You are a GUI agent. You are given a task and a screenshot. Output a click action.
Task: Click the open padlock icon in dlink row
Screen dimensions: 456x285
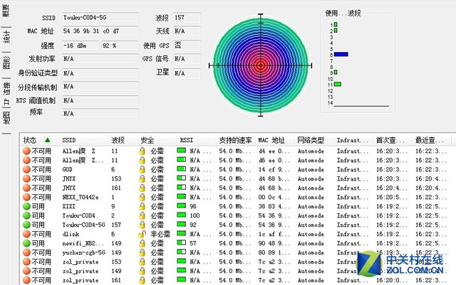tap(142, 234)
